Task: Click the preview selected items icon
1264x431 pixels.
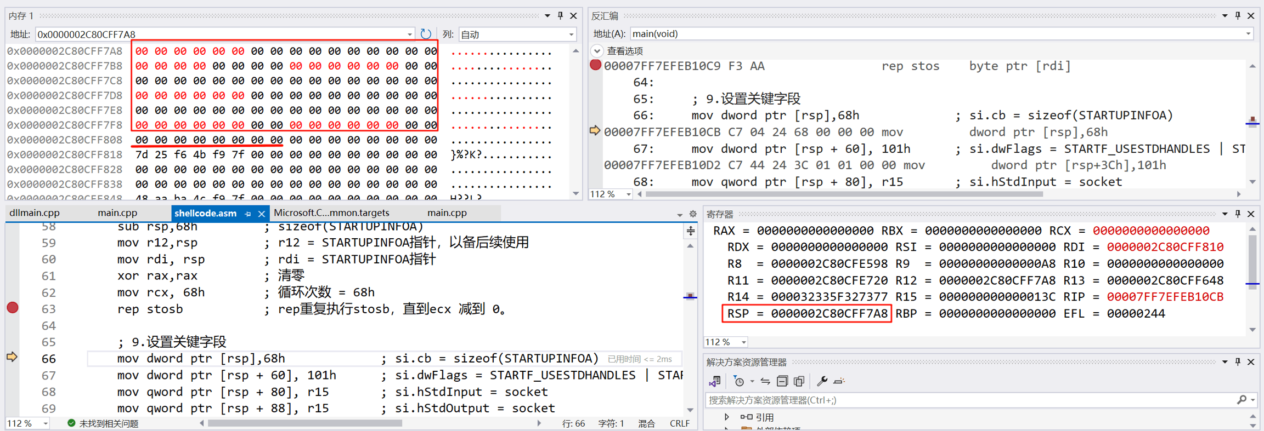Action: [x=839, y=381]
